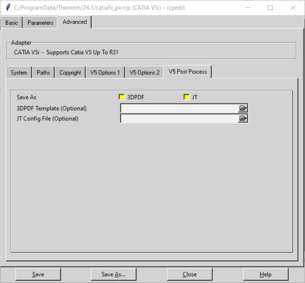305x283 pixels.
Task: Maximize the rcpedit window
Action: 270,8
